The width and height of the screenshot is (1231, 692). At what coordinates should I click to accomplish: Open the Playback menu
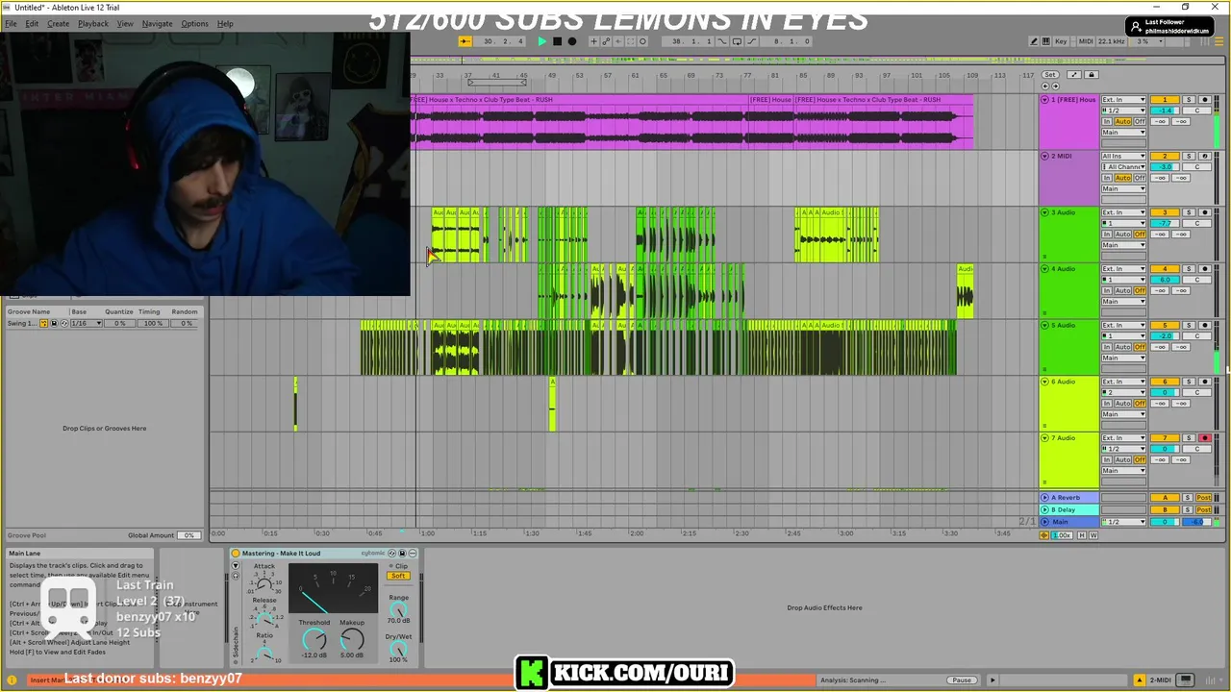93,23
